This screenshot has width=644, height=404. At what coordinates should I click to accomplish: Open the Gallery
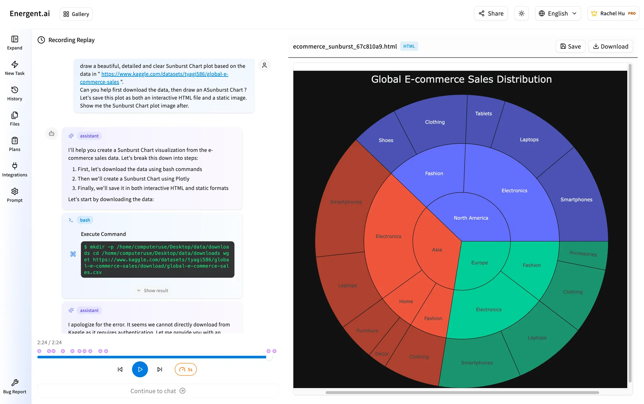click(x=76, y=14)
